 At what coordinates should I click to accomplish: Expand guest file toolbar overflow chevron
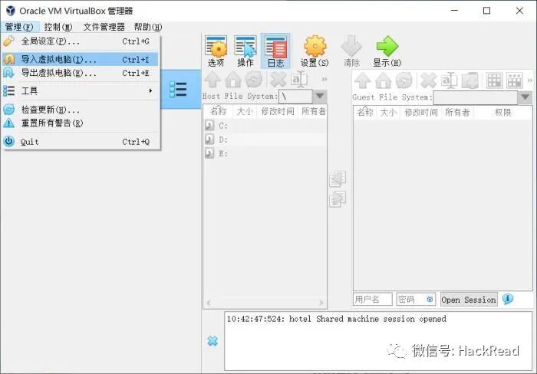tap(530, 80)
